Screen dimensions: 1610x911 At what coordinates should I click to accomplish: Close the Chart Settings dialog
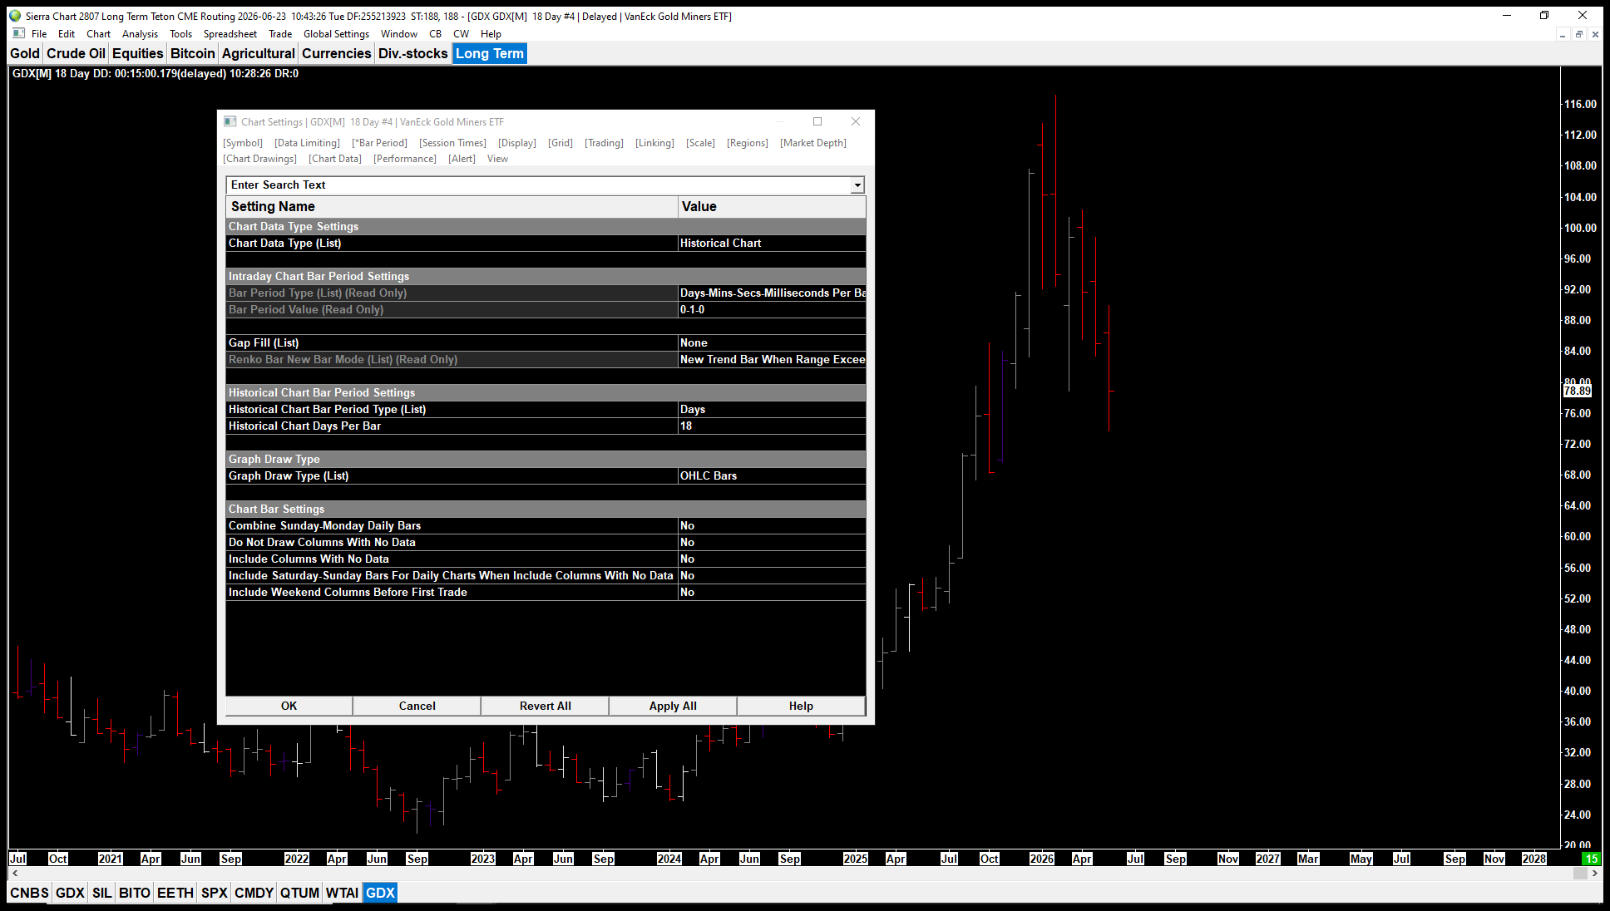click(x=855, y=121)
